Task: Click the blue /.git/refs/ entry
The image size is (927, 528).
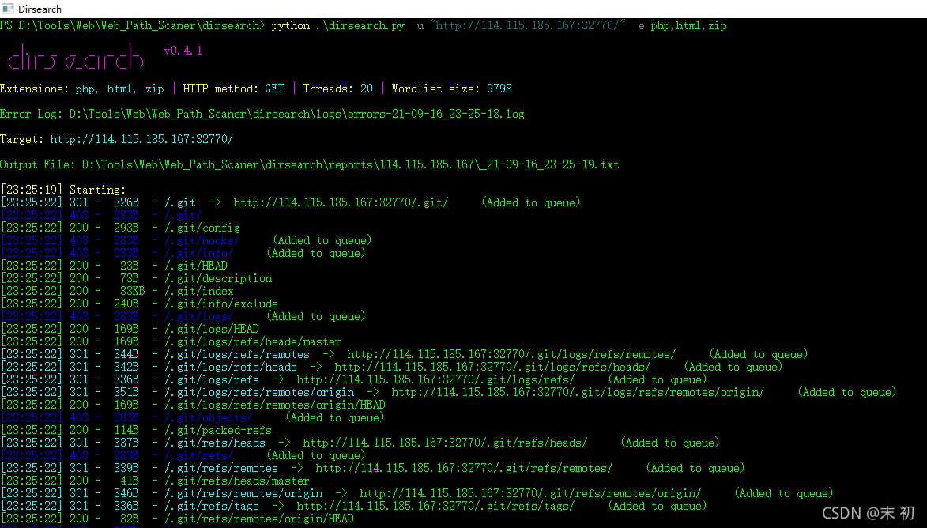Action: 198,456
